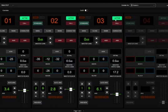Screen dimensions: 168x112
Task: Click the iris fader handle on camera 01
Action: [x=25, y=90]
